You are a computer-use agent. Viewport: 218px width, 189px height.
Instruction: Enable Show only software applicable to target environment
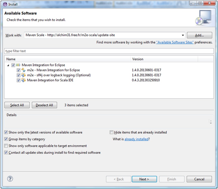(x=6, y=146)
